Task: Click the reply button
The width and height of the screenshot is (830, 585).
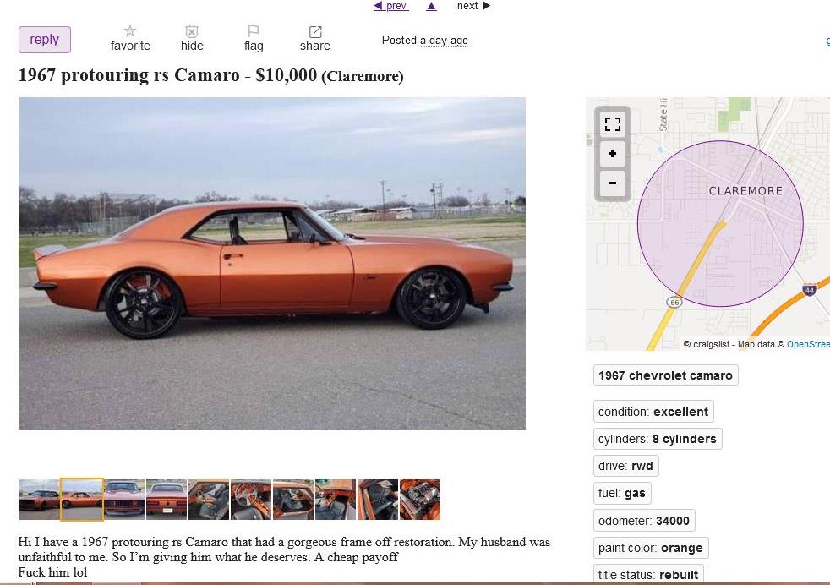Action: (x=45, y=40)
